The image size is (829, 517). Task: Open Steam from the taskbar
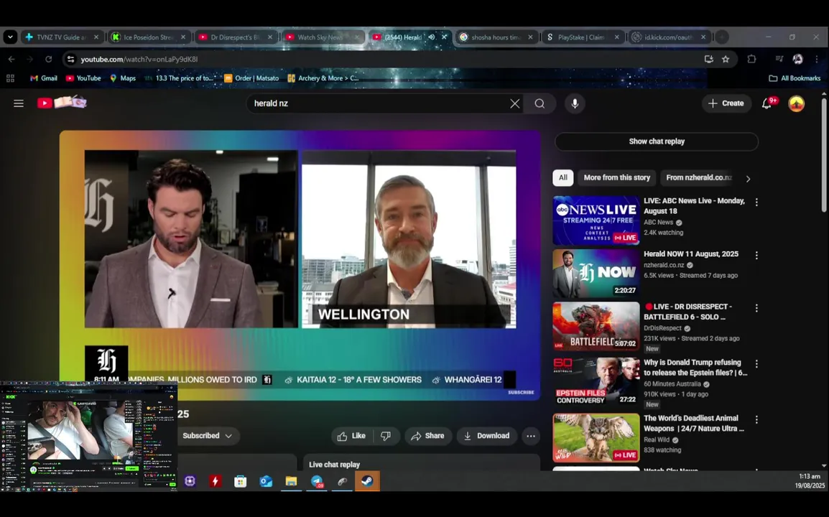click(x=367, y=481)
